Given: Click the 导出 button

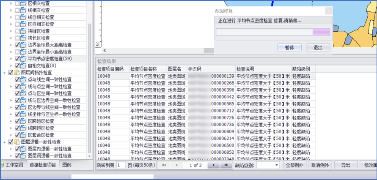Looking at the screenshot, I should tap(346, 165).
